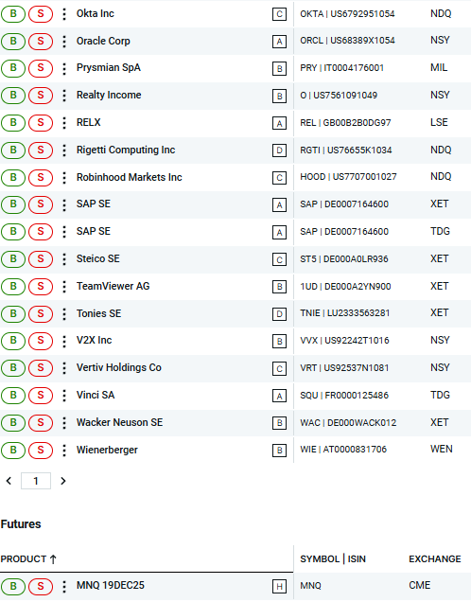Open the more options menu for Vinci SA
Viewport: 471px width, 602px height.
coord(64,396)
